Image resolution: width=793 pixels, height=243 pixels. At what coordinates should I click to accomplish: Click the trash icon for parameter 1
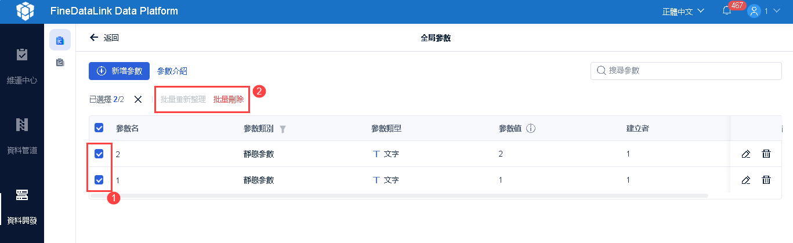(766, 180)
